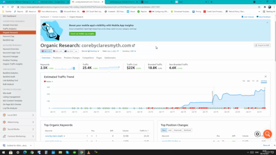Switch to the Overview tab
276x155 pixels.
[46, 58]
